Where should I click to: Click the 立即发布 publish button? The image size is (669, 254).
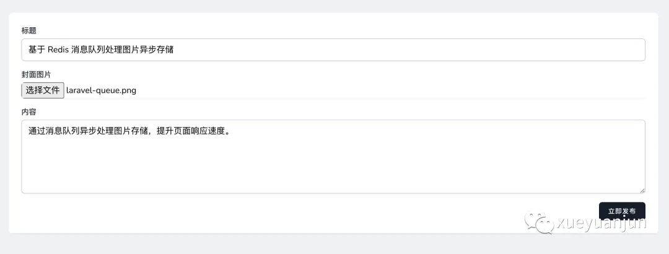click(622, 211)
